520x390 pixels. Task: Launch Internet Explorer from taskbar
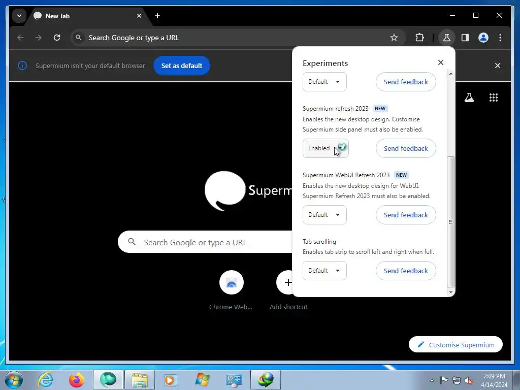click(x=45, y=380)
